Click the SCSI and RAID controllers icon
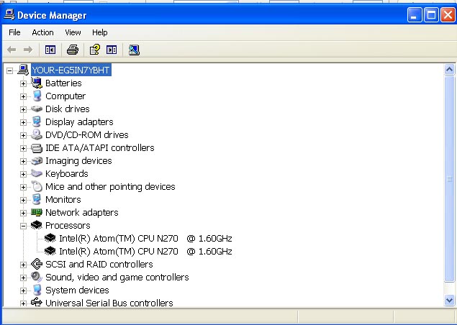This screenshot has width=457, height=325. tap(37, 264)
